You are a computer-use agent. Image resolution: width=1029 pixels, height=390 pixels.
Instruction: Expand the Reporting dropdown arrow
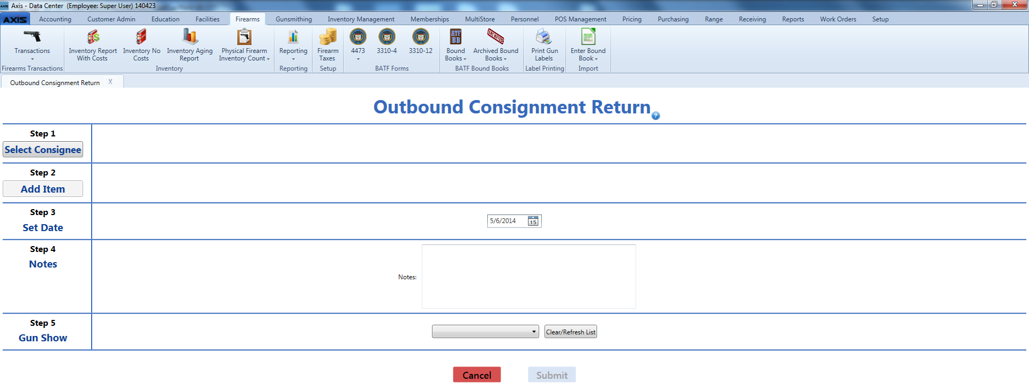(x=293, y=59)
